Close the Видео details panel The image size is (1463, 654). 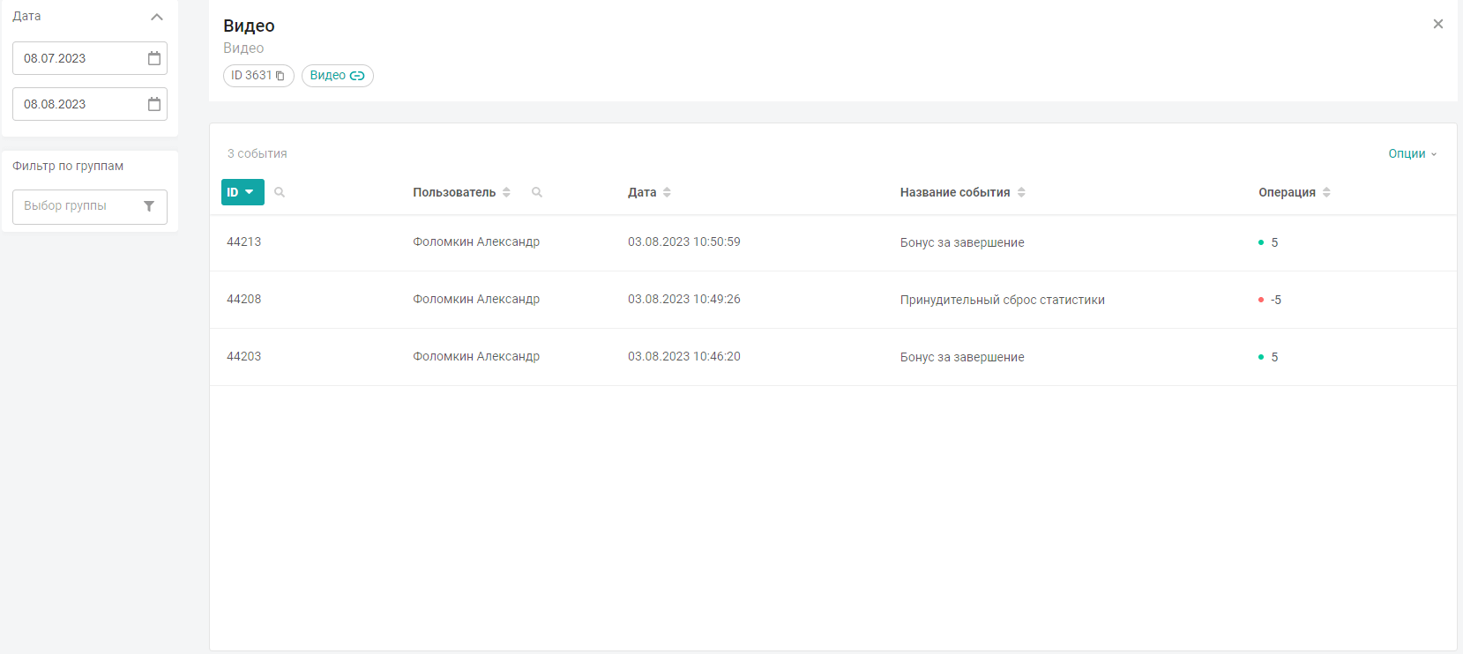tap(1438, 24)
